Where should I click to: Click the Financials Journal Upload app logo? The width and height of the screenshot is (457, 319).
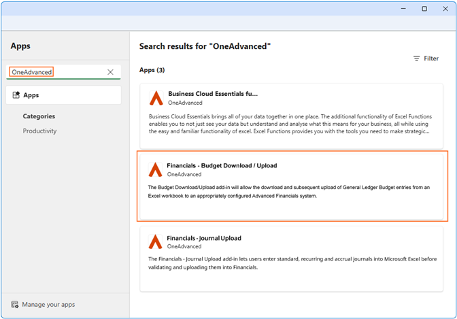(155, 242)
